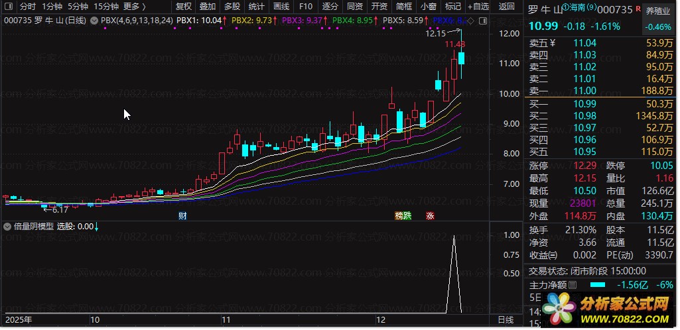Click the 叠加 overlay button

pos(208,7)
